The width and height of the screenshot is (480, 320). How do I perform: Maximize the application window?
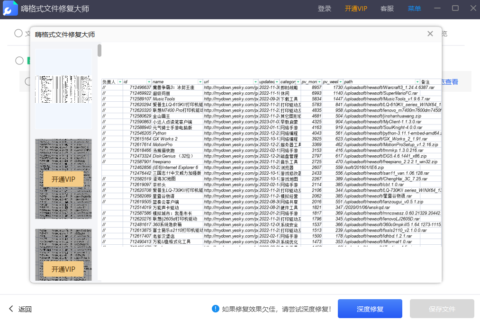click(455, 9)
